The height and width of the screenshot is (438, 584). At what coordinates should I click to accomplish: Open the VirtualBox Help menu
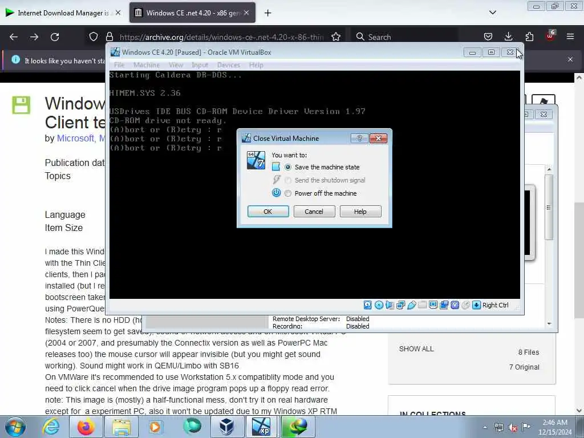click(256, 65)
